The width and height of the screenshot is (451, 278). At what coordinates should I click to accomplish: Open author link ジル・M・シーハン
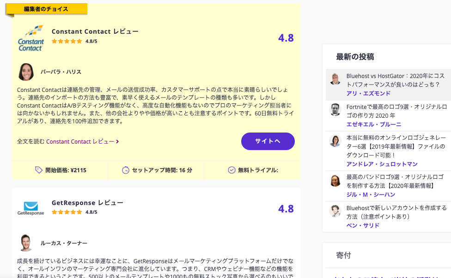tap(371, 194)
